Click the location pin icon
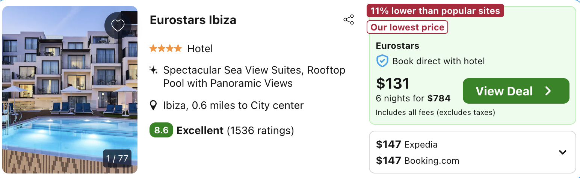Screen dimensions: 580x178 tap(153, 106)
